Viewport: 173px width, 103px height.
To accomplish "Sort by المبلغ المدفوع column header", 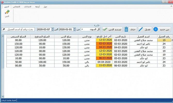I will [x=42, y=37].
